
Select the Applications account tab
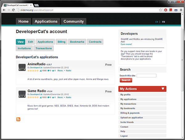coord(45,42)
